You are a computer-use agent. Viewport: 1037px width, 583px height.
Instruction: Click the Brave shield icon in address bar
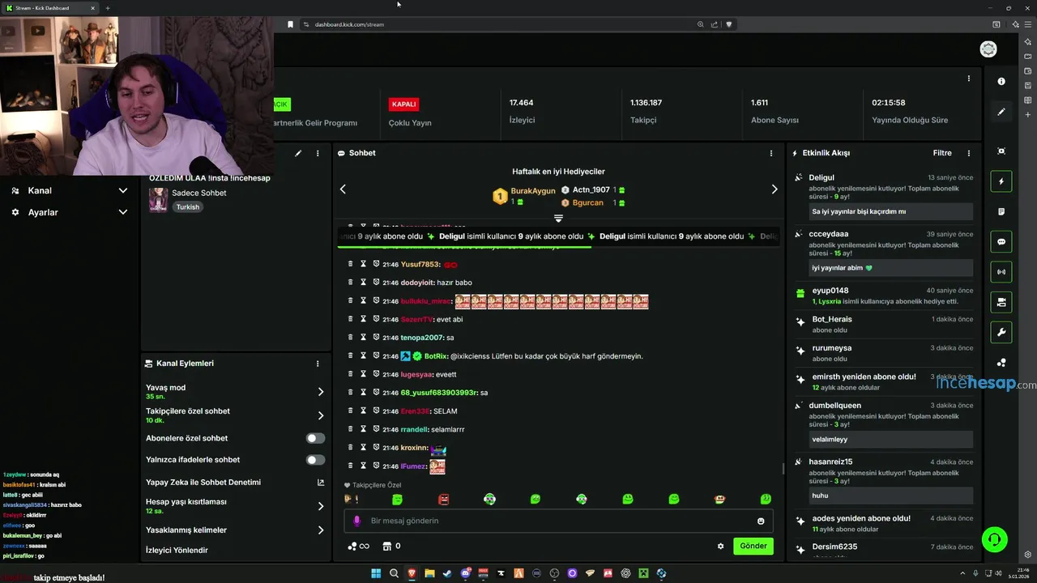728,24
